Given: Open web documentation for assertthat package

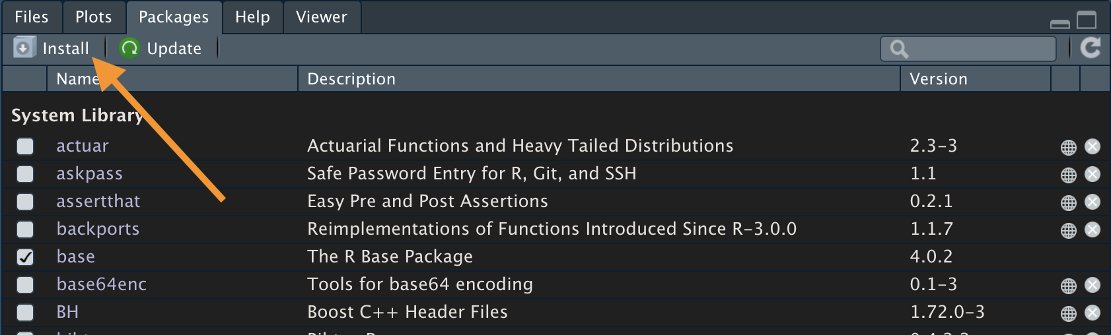Looking at the screenshot, I should 1068,202.
